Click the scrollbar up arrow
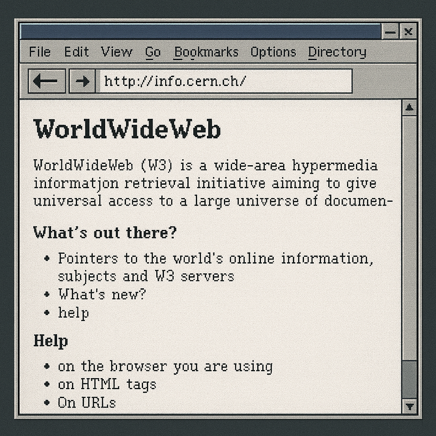The width and height of the screenshot is (436, 436). coord(409,107)
